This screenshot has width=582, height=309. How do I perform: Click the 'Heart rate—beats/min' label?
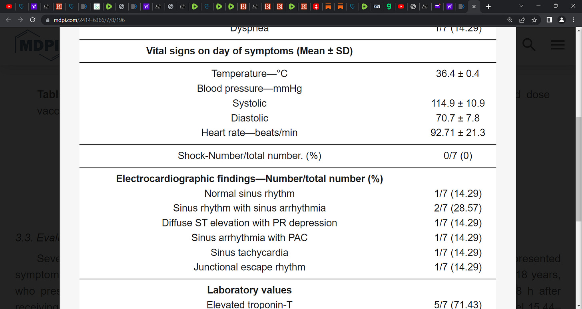pyautogui.click(x=249, y=133)
